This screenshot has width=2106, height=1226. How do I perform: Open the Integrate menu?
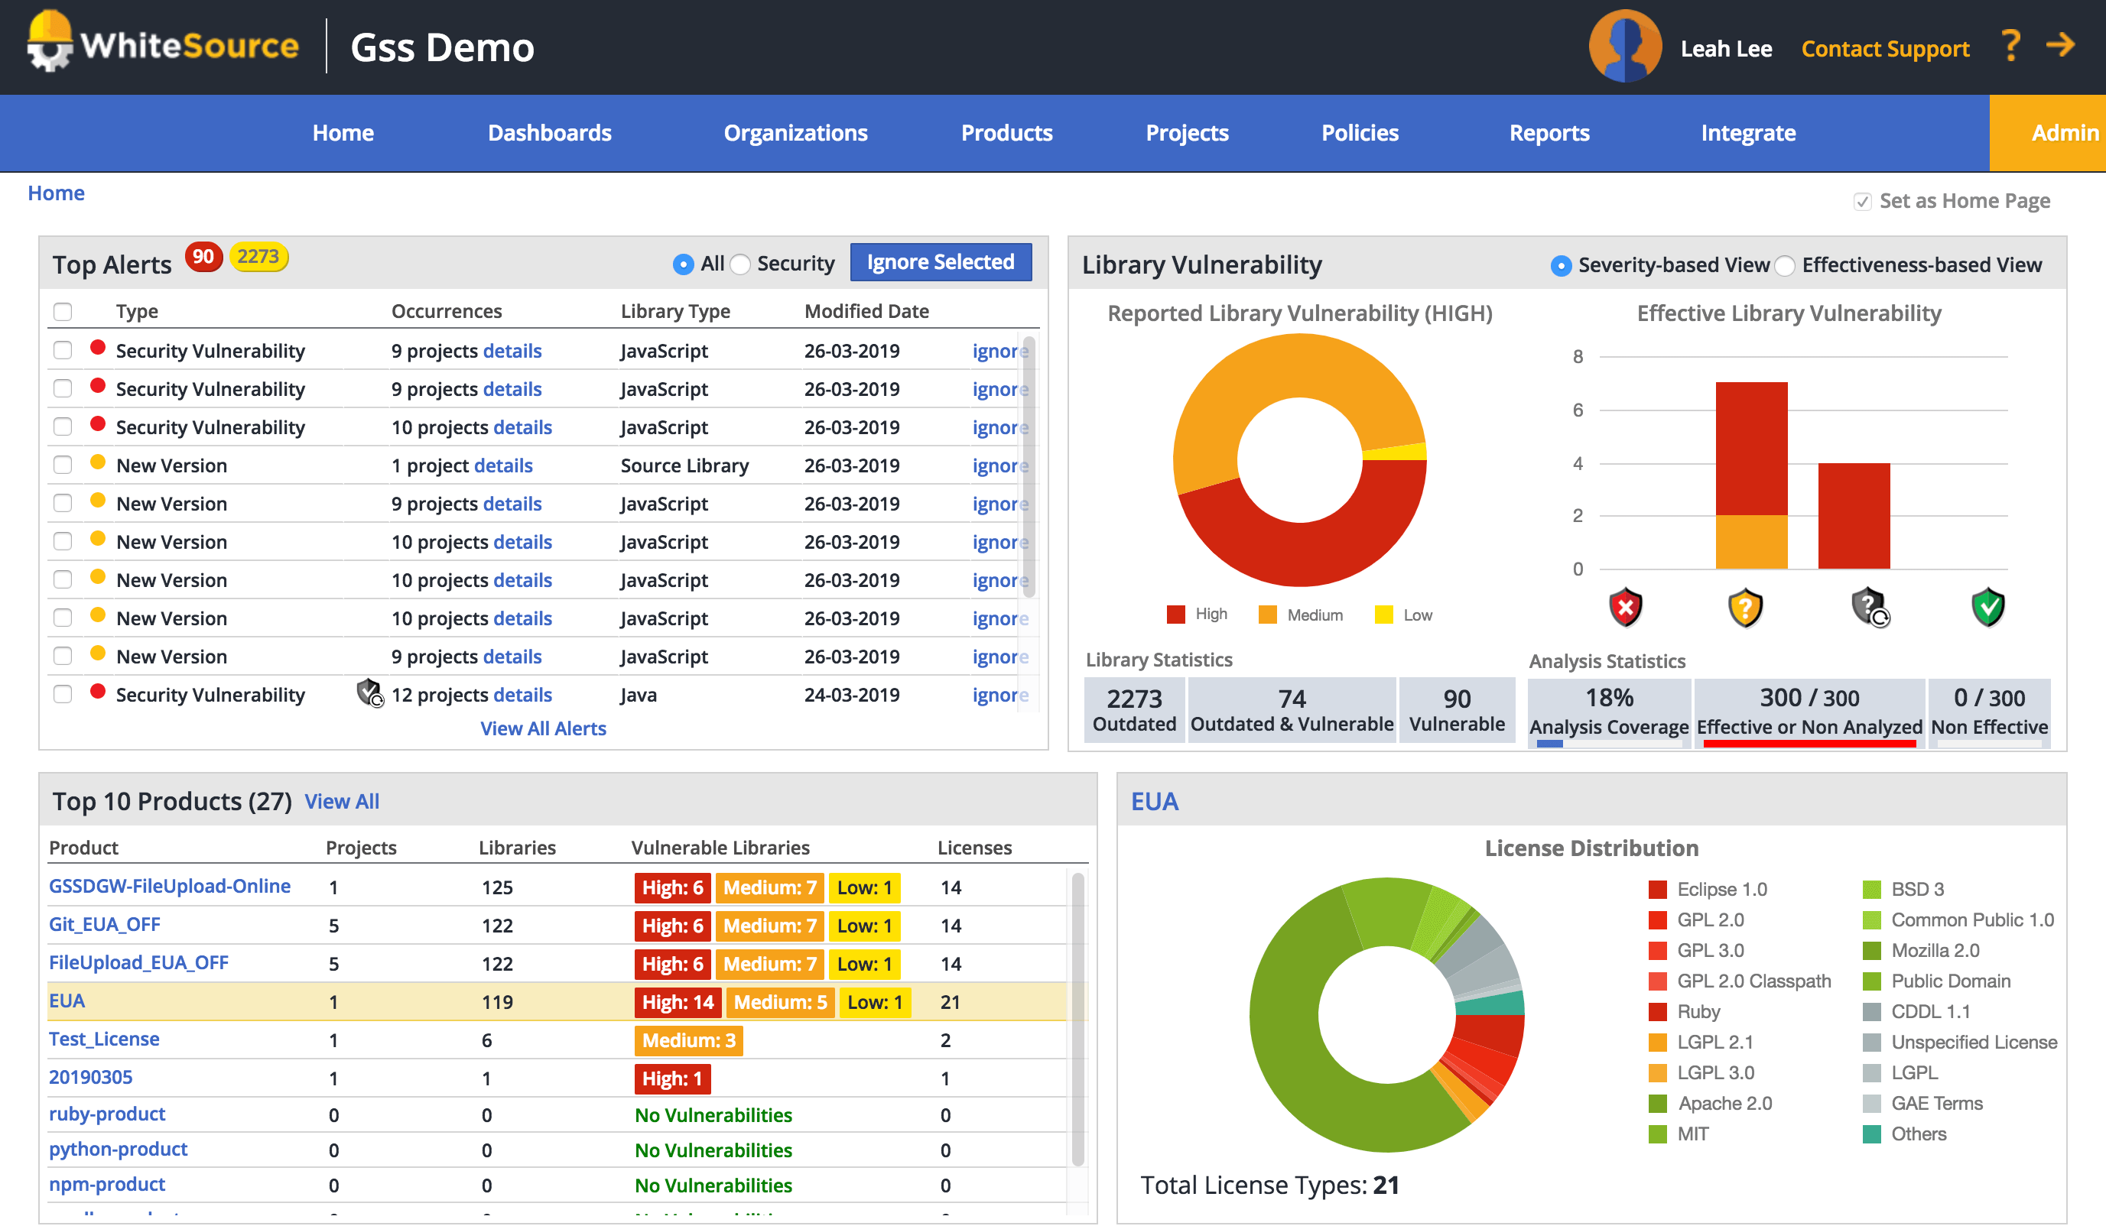(1748, 133)
